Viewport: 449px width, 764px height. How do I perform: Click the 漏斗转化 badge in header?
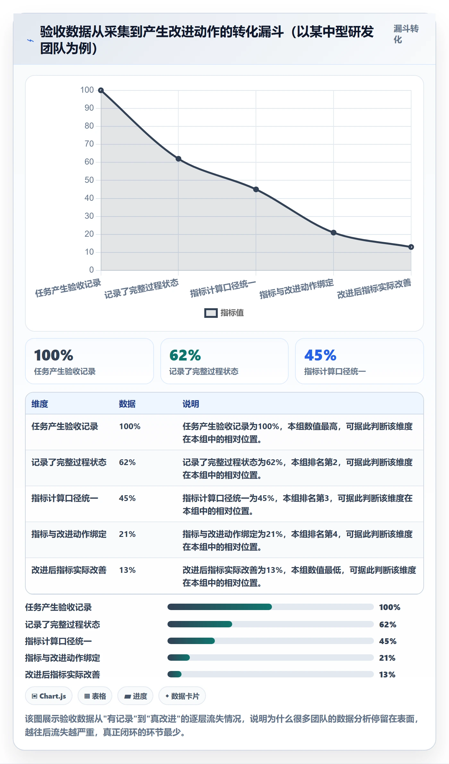click(406, 34)
